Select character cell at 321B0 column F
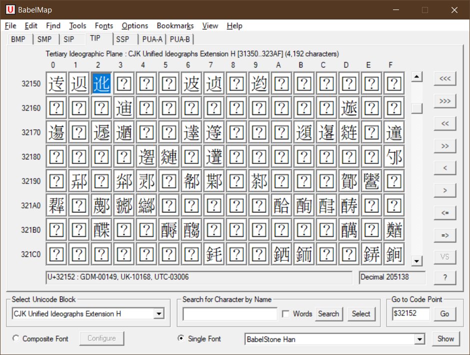470x355 pixels. point(394,230)
